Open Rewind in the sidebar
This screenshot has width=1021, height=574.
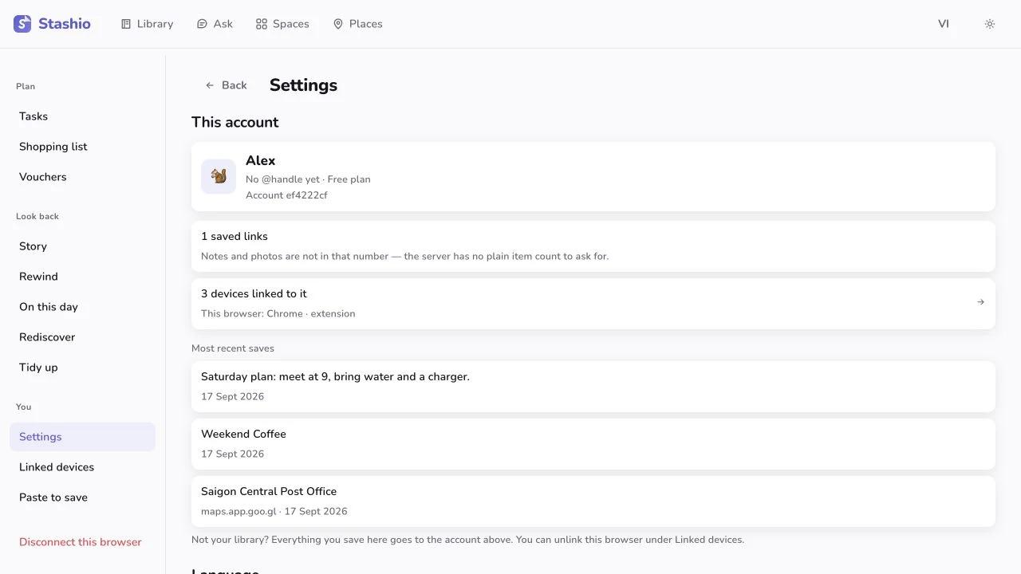(x=82, y=277)
